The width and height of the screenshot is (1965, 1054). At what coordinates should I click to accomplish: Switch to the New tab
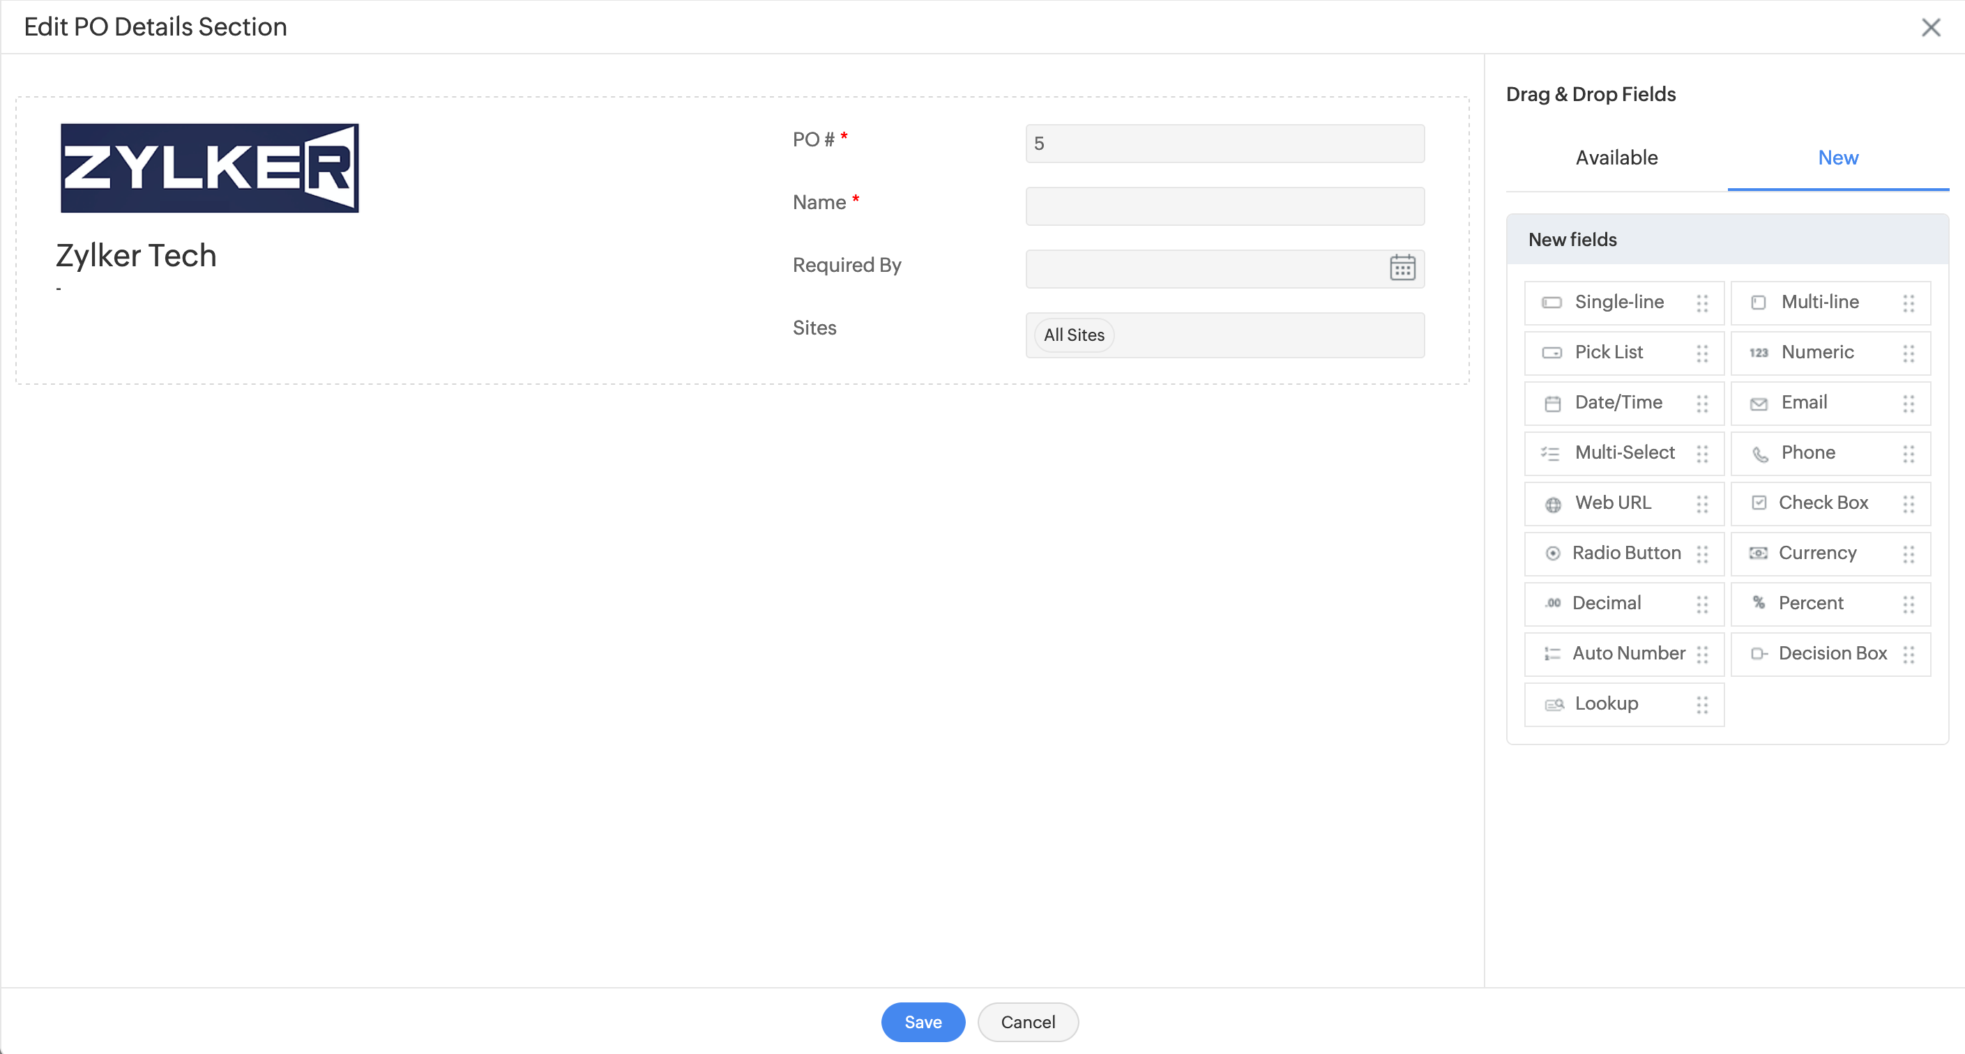click(x=1837, y=158)
